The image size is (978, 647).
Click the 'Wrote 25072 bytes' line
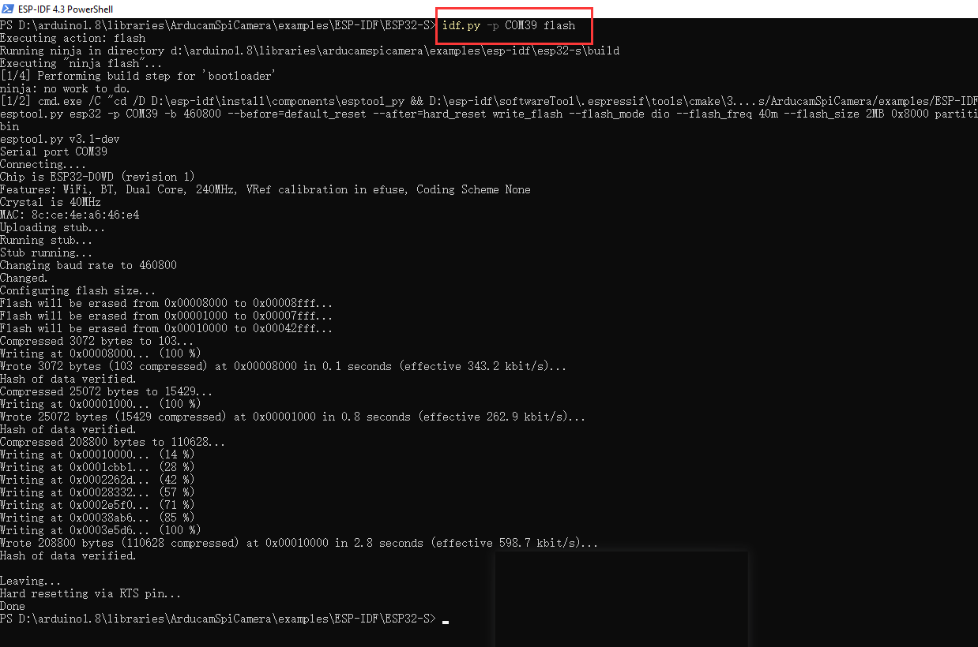293,417
